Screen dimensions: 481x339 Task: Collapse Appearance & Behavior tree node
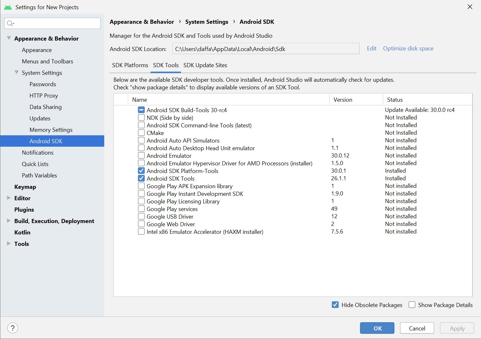click(9, 38)
